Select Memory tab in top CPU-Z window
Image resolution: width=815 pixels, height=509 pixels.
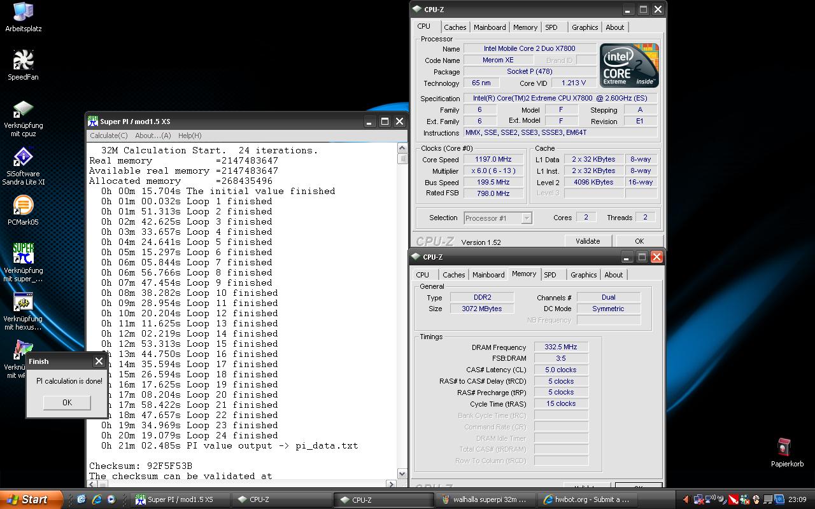tap(525, 27)
